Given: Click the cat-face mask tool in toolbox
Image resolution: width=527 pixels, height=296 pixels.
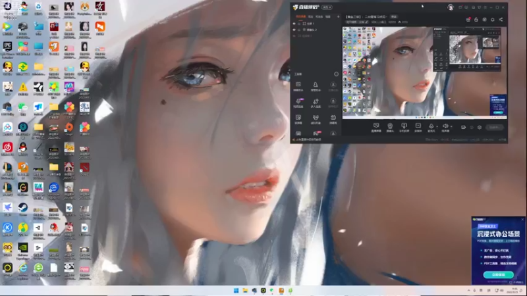Looking at the screenshot, I should point(316,119).
